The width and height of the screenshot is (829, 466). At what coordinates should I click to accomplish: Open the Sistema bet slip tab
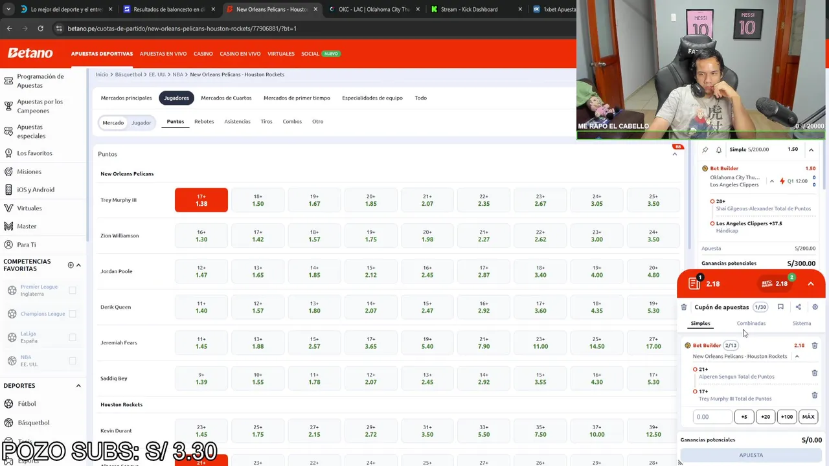[x=802, y=324]
